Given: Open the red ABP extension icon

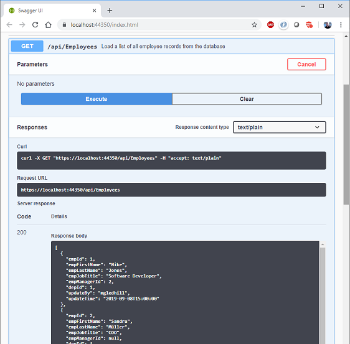Looking at the screenshot, I should (x=270, y=25).
